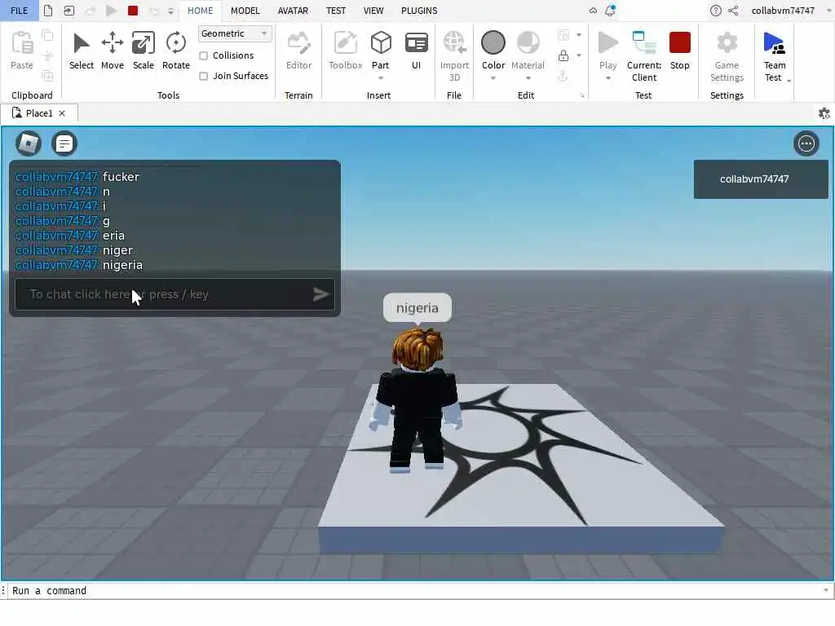The width and height of the screenshot is (835, 626).
Task: Click the new file icon in title bar
Action: tap(48, 11)
